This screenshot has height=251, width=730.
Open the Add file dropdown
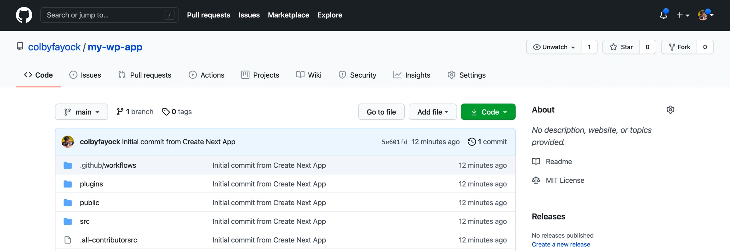(x=433, y=112)
